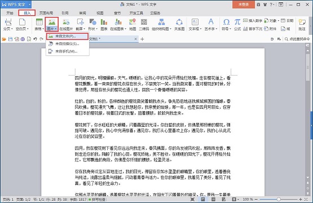Switch to full-screen view in status bar
The height and width of the screenshot is (203, 313).
[193, 199]
